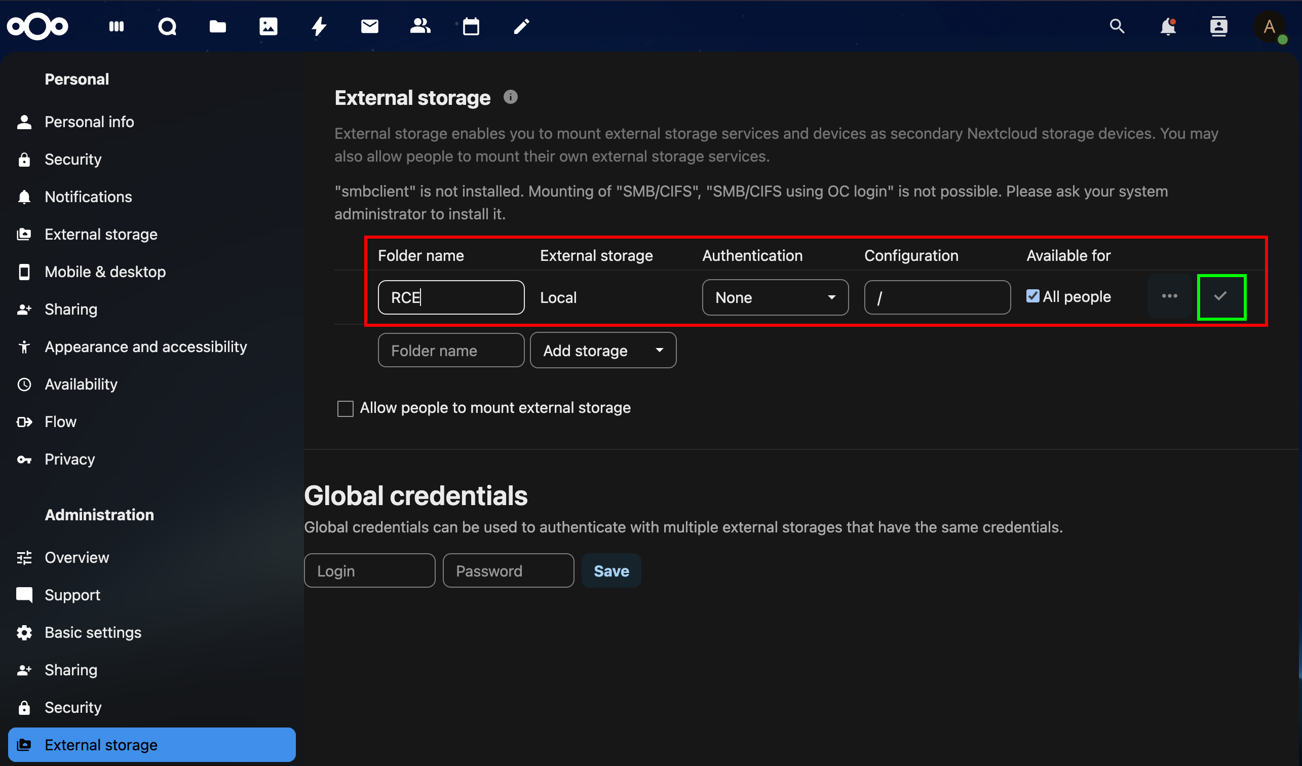1302x766 pixels.
Task: Open the Contacts app icon
Action: pyautogui.click(x=420, y=26)
